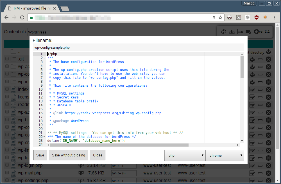
Task: Rename the wp-login.php file
Action: tap(260, 165)
